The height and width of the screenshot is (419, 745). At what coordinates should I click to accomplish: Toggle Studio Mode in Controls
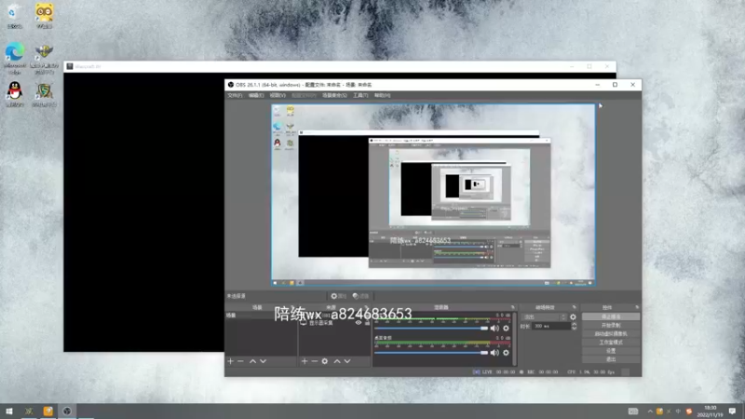point(611,343)
